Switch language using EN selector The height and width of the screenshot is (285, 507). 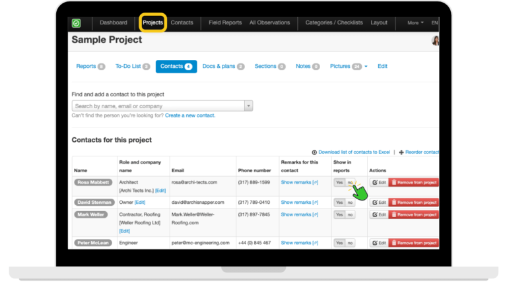pos(434,23)
